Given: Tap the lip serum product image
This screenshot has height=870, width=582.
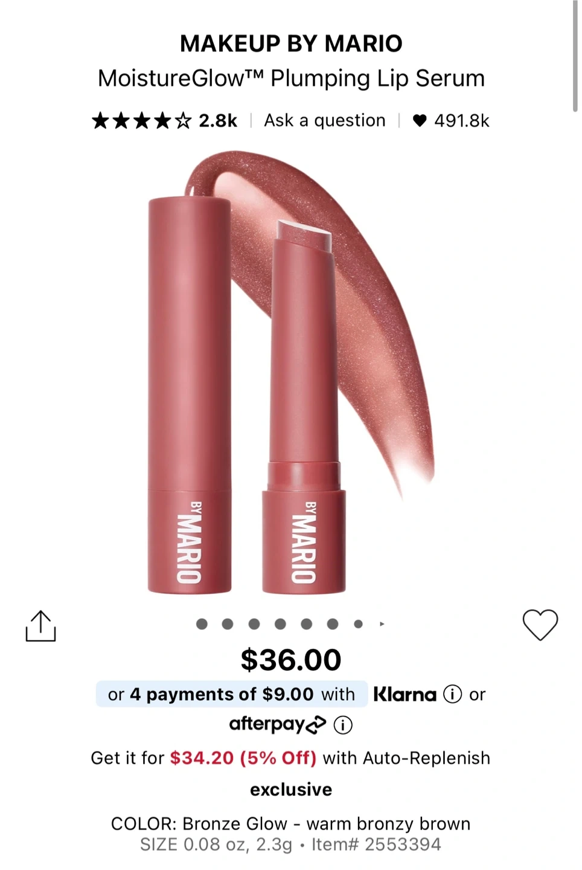Looking at the screenshot, I should click(291, 372).
